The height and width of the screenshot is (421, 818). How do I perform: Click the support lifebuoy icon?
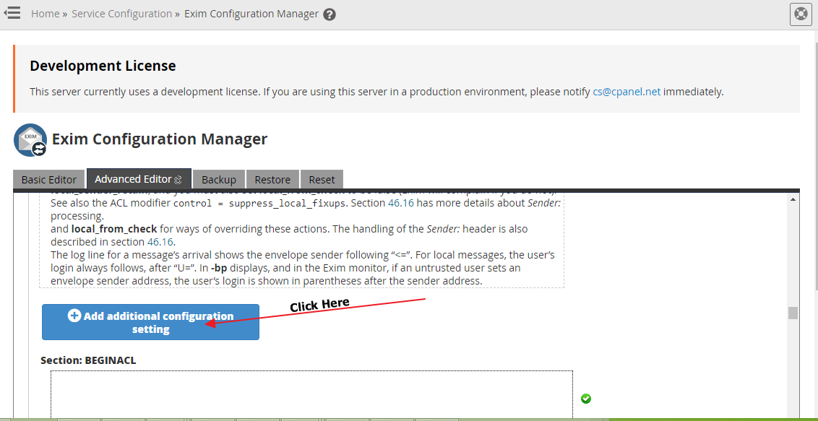pos(801,14)
